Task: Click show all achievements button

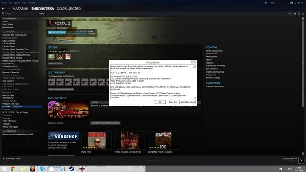Action: [x=61, y=89]
